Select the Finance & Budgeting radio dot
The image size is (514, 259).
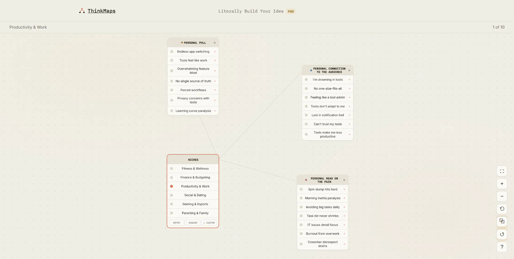(x=172, y=177)
